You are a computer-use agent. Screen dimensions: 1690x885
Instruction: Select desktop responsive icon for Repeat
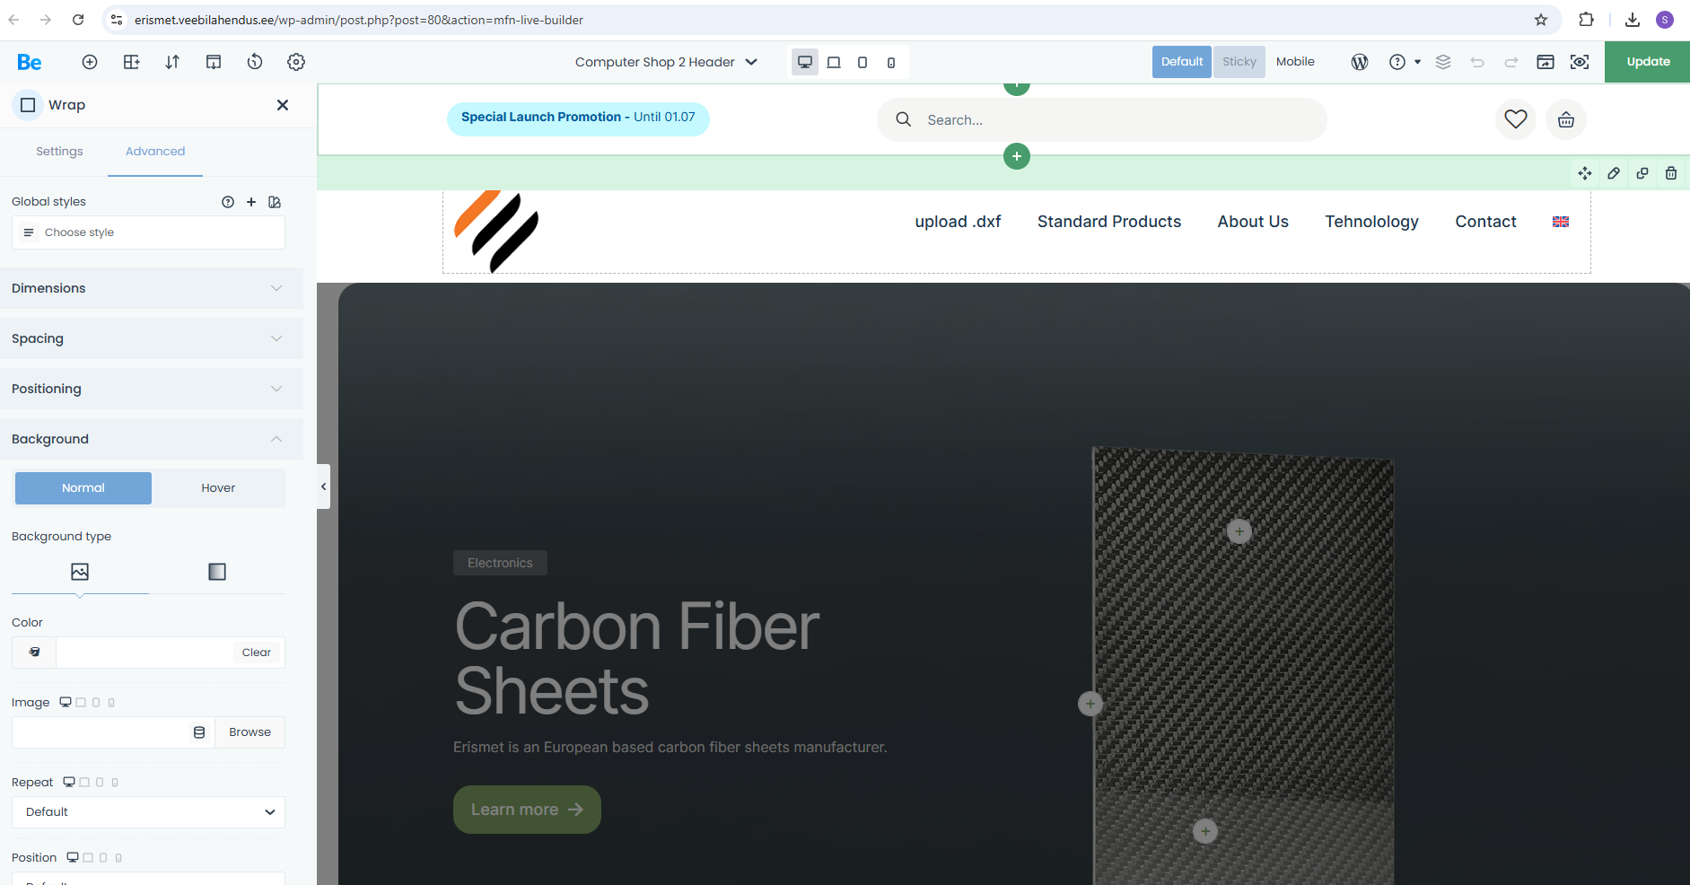pyautogui.click(x=69, y=782)
